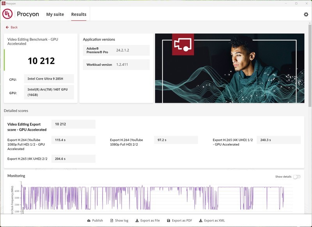Open settings via the gear icon

coord(306,14)
